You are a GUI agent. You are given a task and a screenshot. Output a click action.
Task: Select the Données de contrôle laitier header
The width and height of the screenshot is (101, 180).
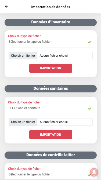(50, 155)
